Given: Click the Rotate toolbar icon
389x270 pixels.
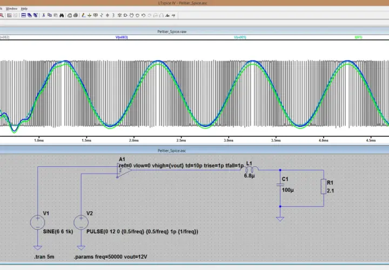Looking at the screenshot, I should click(155, 15).
